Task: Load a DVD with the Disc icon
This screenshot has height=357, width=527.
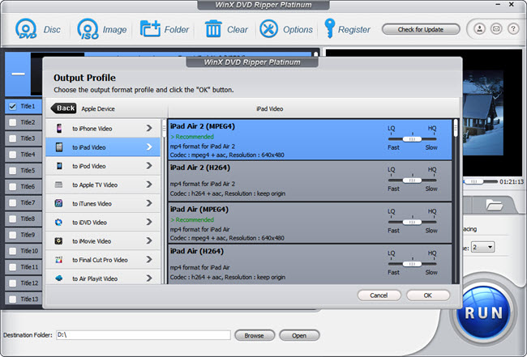Action: (x=26, y=29)
